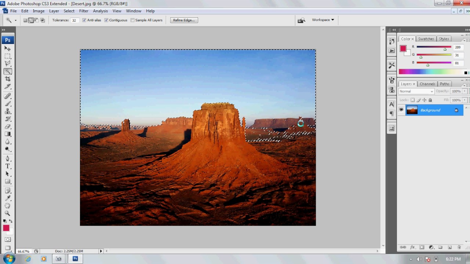Select the Healing Brush tool

pos(8,96)
